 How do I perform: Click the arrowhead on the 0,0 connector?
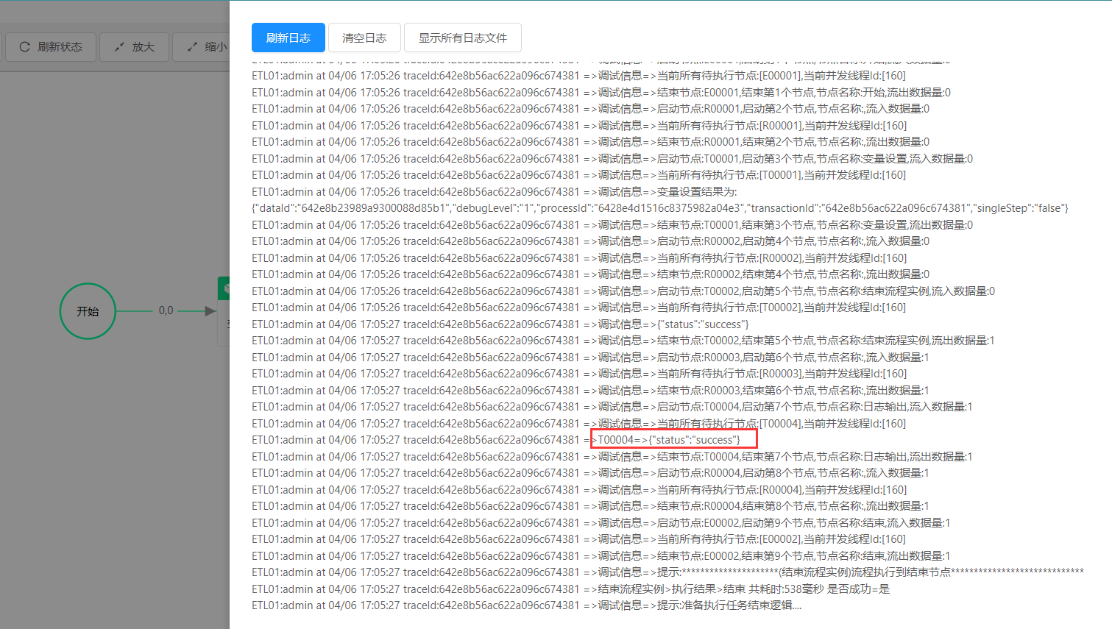pos(210,311)
